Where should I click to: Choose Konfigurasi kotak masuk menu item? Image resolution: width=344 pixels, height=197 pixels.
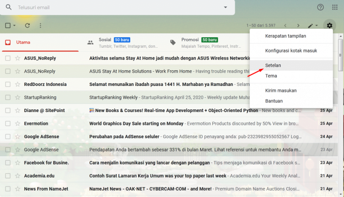click(291, 51)
